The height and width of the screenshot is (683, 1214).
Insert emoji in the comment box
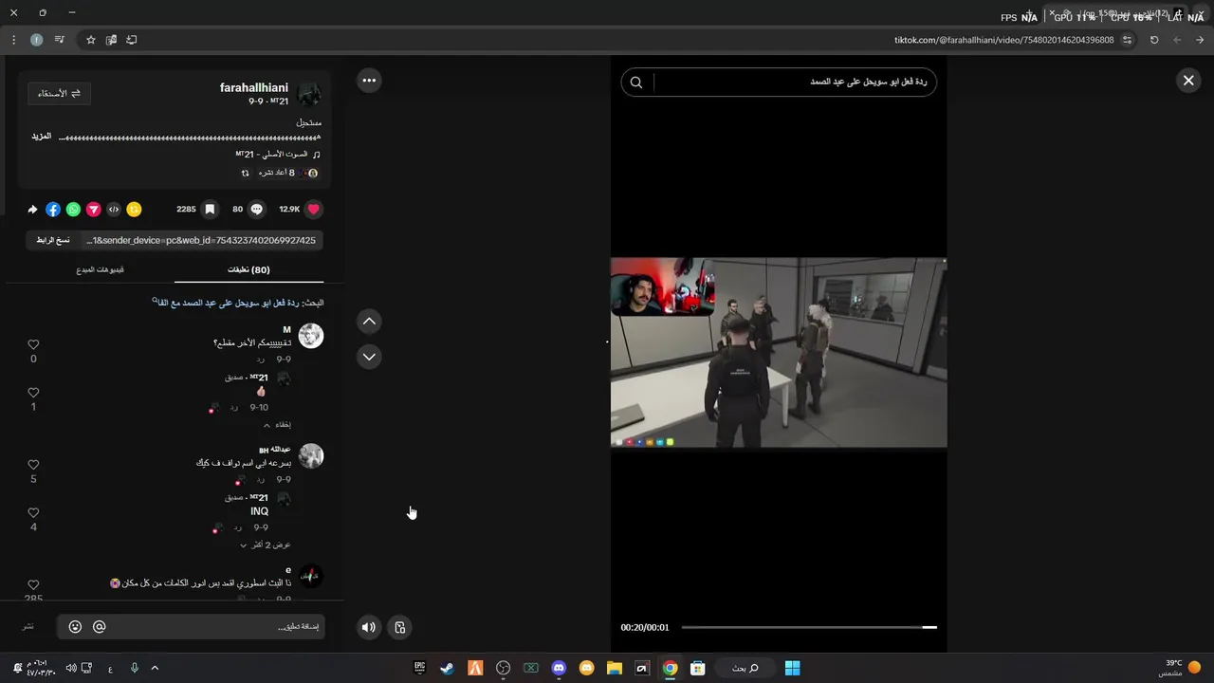click(75, 627)
